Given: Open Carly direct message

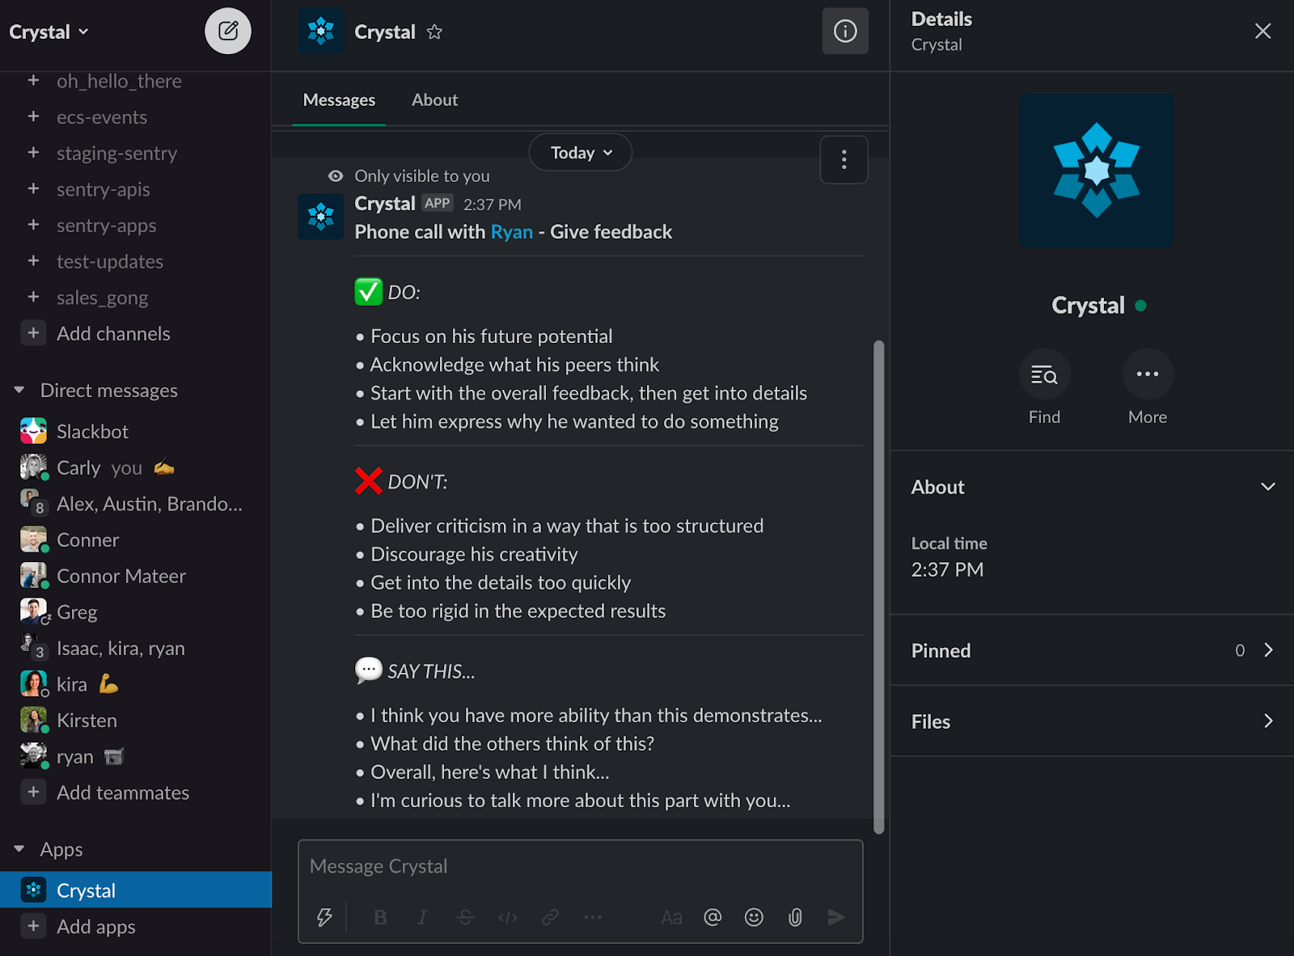Looking at the screenshot, I should [x=135, y=467].
